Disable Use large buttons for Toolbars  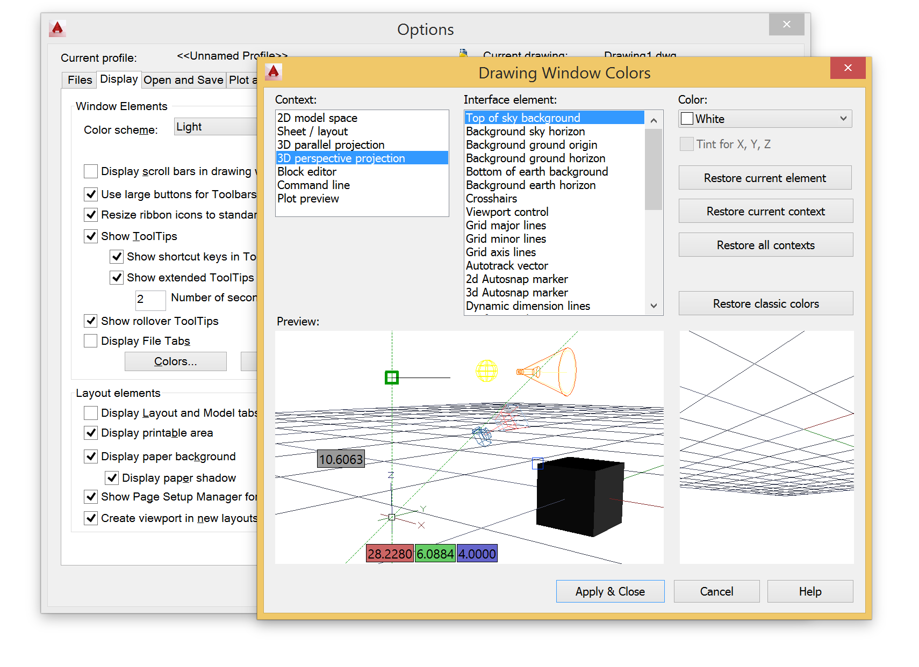click(91, 194)
